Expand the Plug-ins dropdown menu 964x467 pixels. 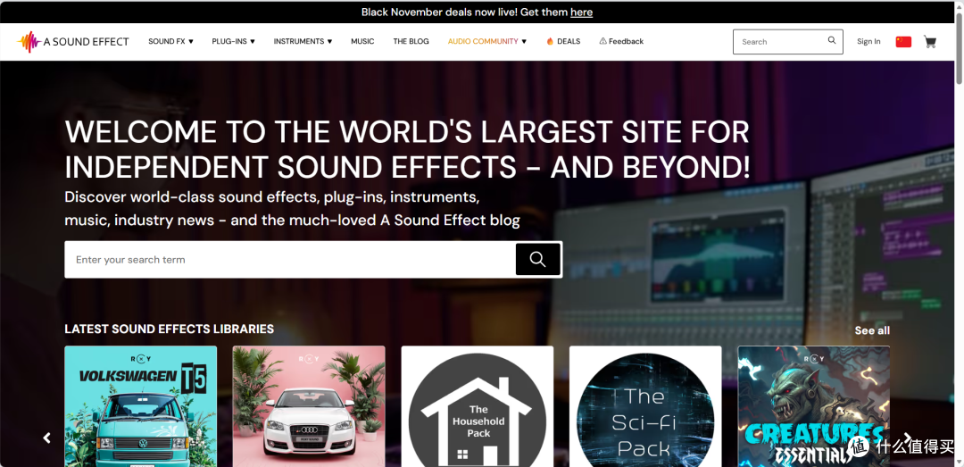234,41
